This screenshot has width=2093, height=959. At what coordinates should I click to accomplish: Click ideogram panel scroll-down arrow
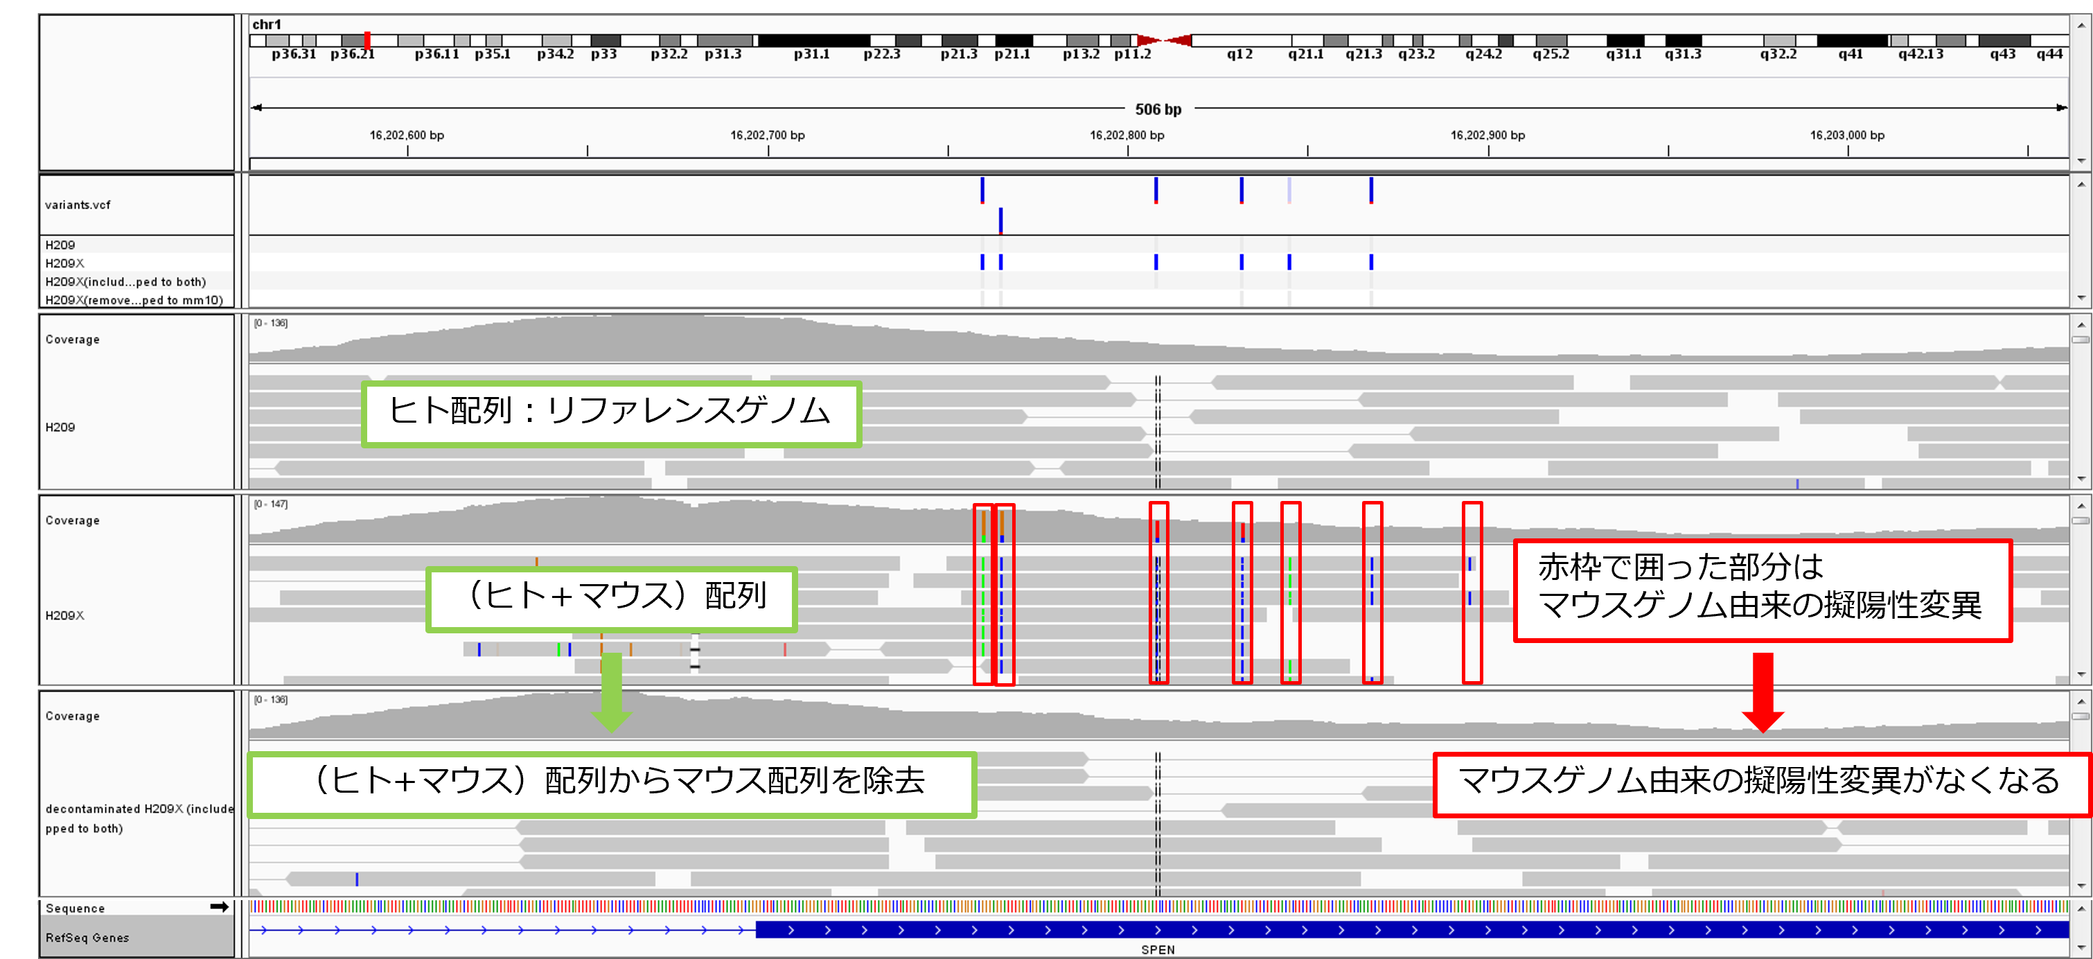coord(2081,160)
